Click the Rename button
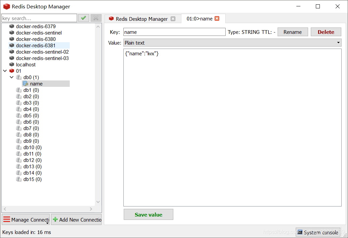 pos(293,32)
